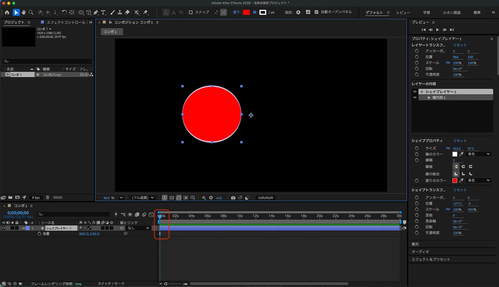Screen dimensions: 499x287
Task: Click the motion blur enable icon in timeline
Action: (144, 215)
